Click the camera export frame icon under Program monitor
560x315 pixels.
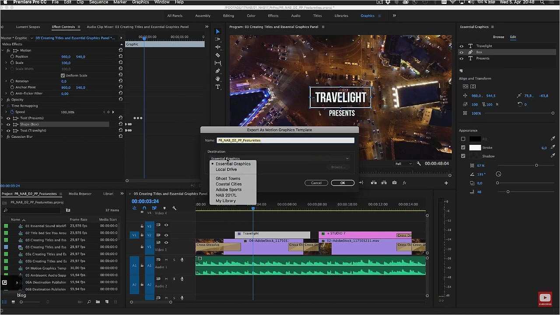395,183
